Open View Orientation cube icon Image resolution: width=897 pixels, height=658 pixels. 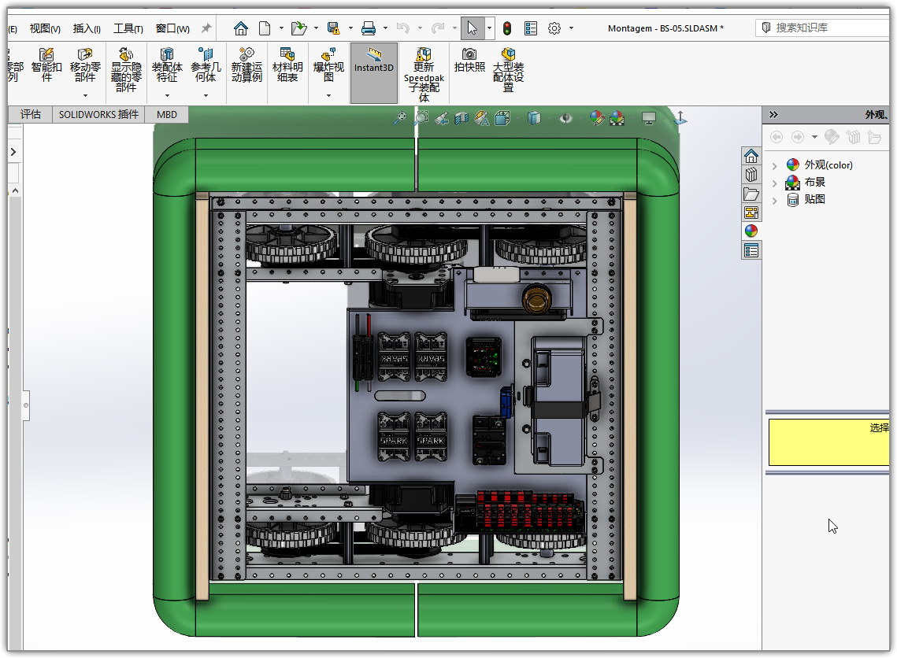502,118
